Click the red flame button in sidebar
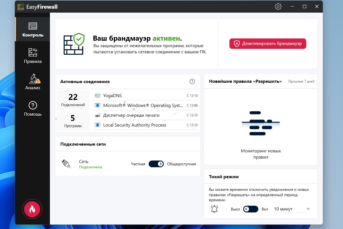This screenshot has width=343, height=229. [32, 209]
